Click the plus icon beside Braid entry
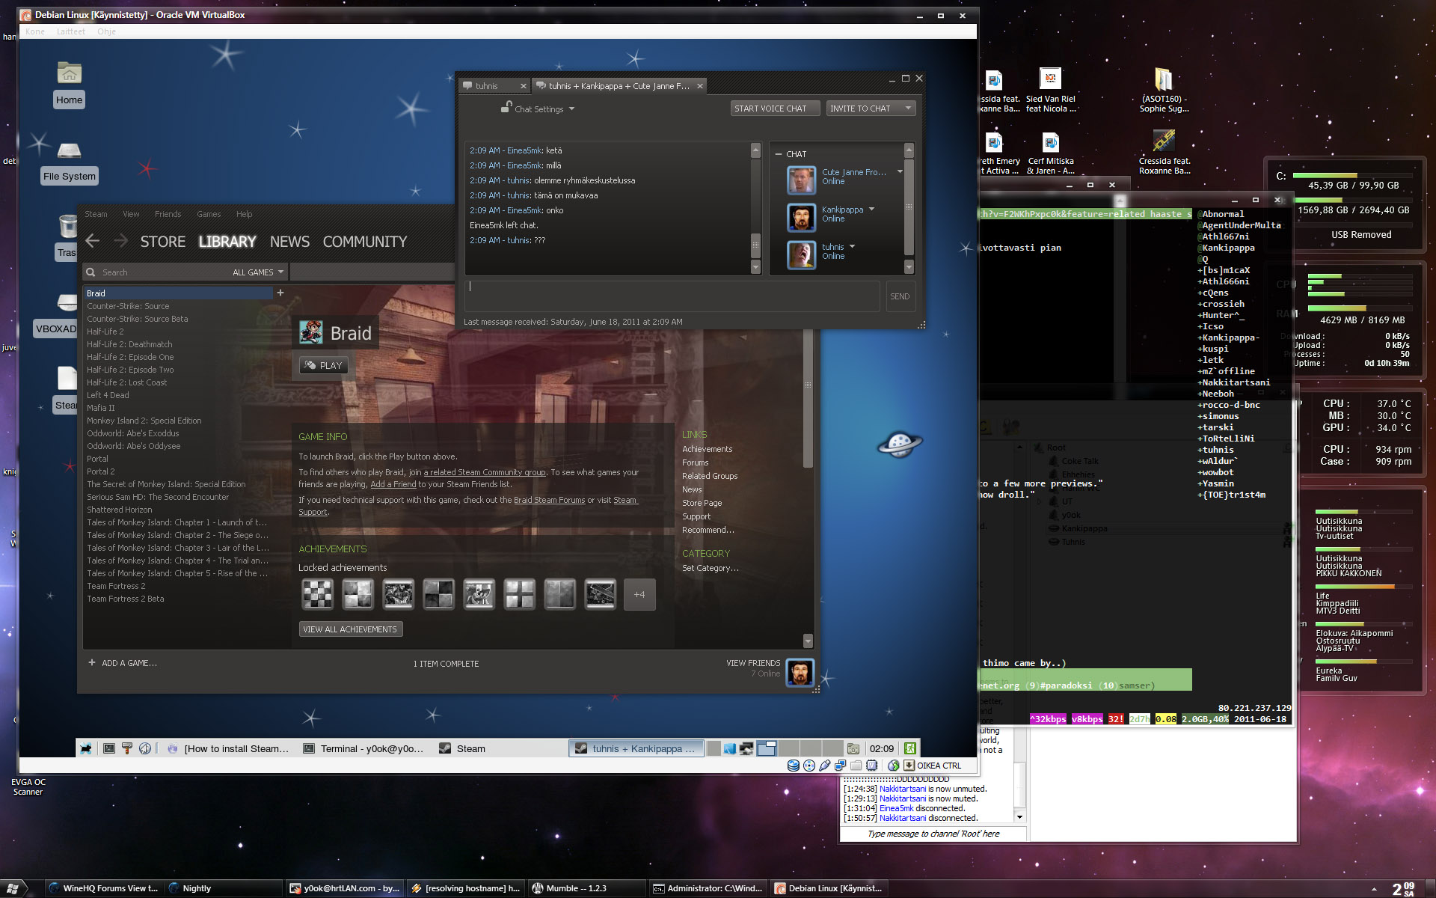This screenshot has width=1436, height=898. (280, 293)
